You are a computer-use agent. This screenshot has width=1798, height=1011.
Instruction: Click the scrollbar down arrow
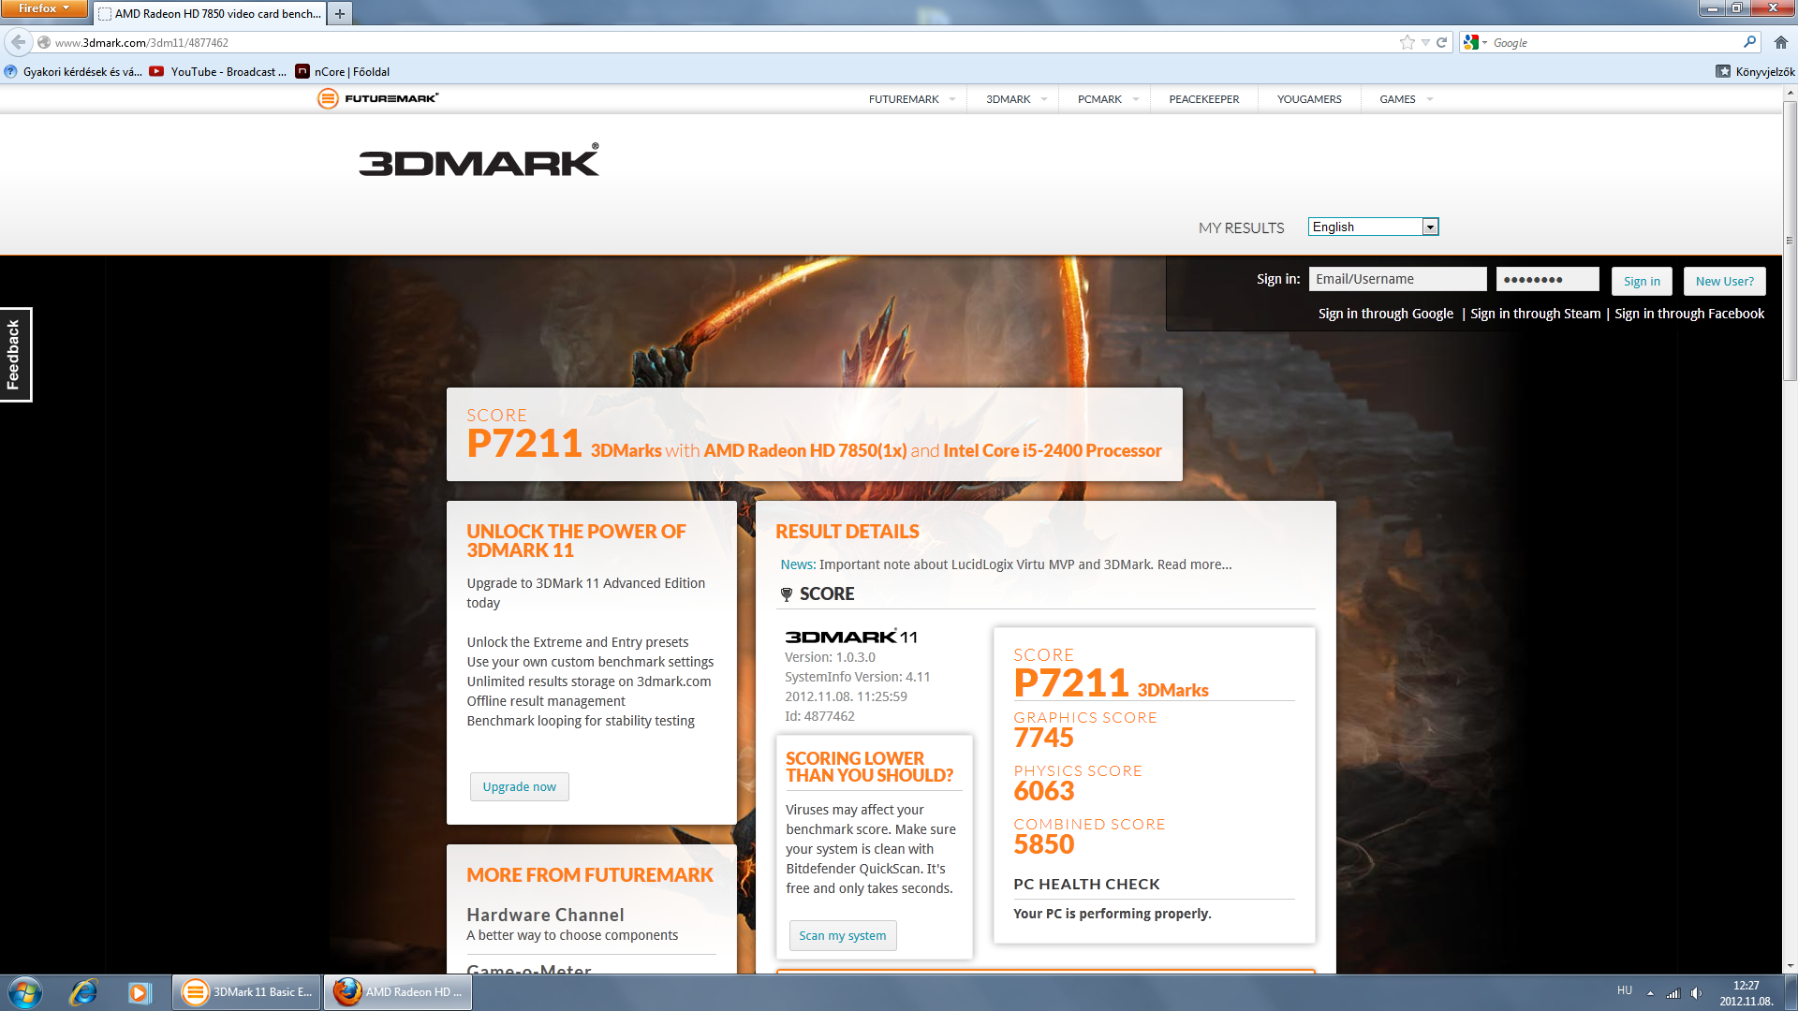coord(1790,966)
